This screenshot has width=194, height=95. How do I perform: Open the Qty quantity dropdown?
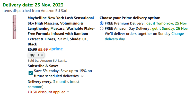click(x=36, y=55)
